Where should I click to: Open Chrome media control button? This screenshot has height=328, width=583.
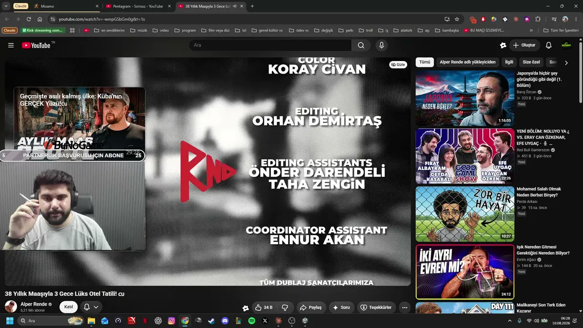(x=554, y=19)
